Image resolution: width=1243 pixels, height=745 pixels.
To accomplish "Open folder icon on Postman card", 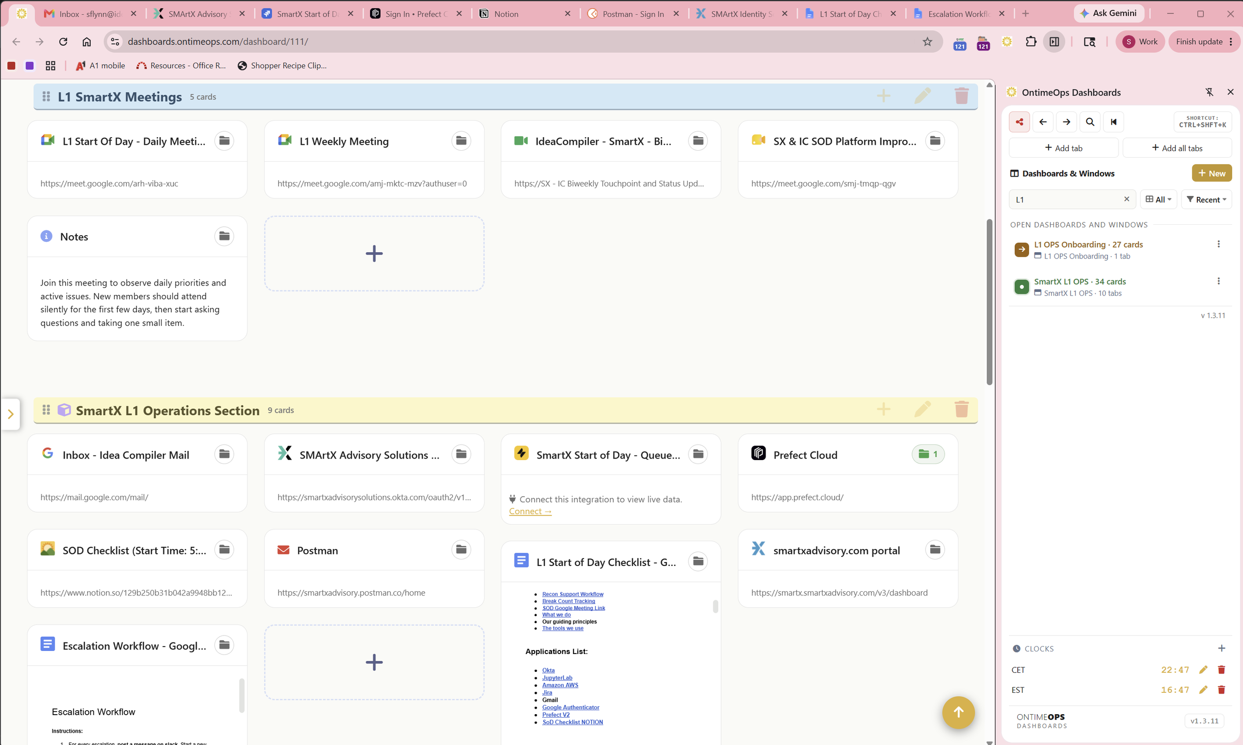I will [x=461, y=550].
